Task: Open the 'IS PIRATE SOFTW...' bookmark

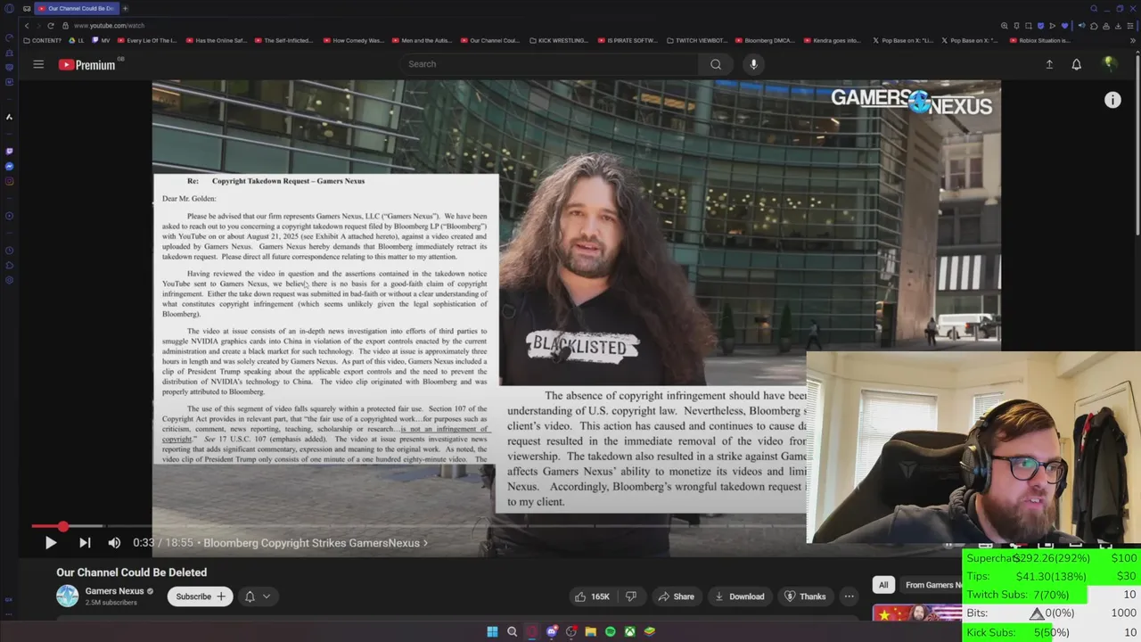Action: point(628,40)
